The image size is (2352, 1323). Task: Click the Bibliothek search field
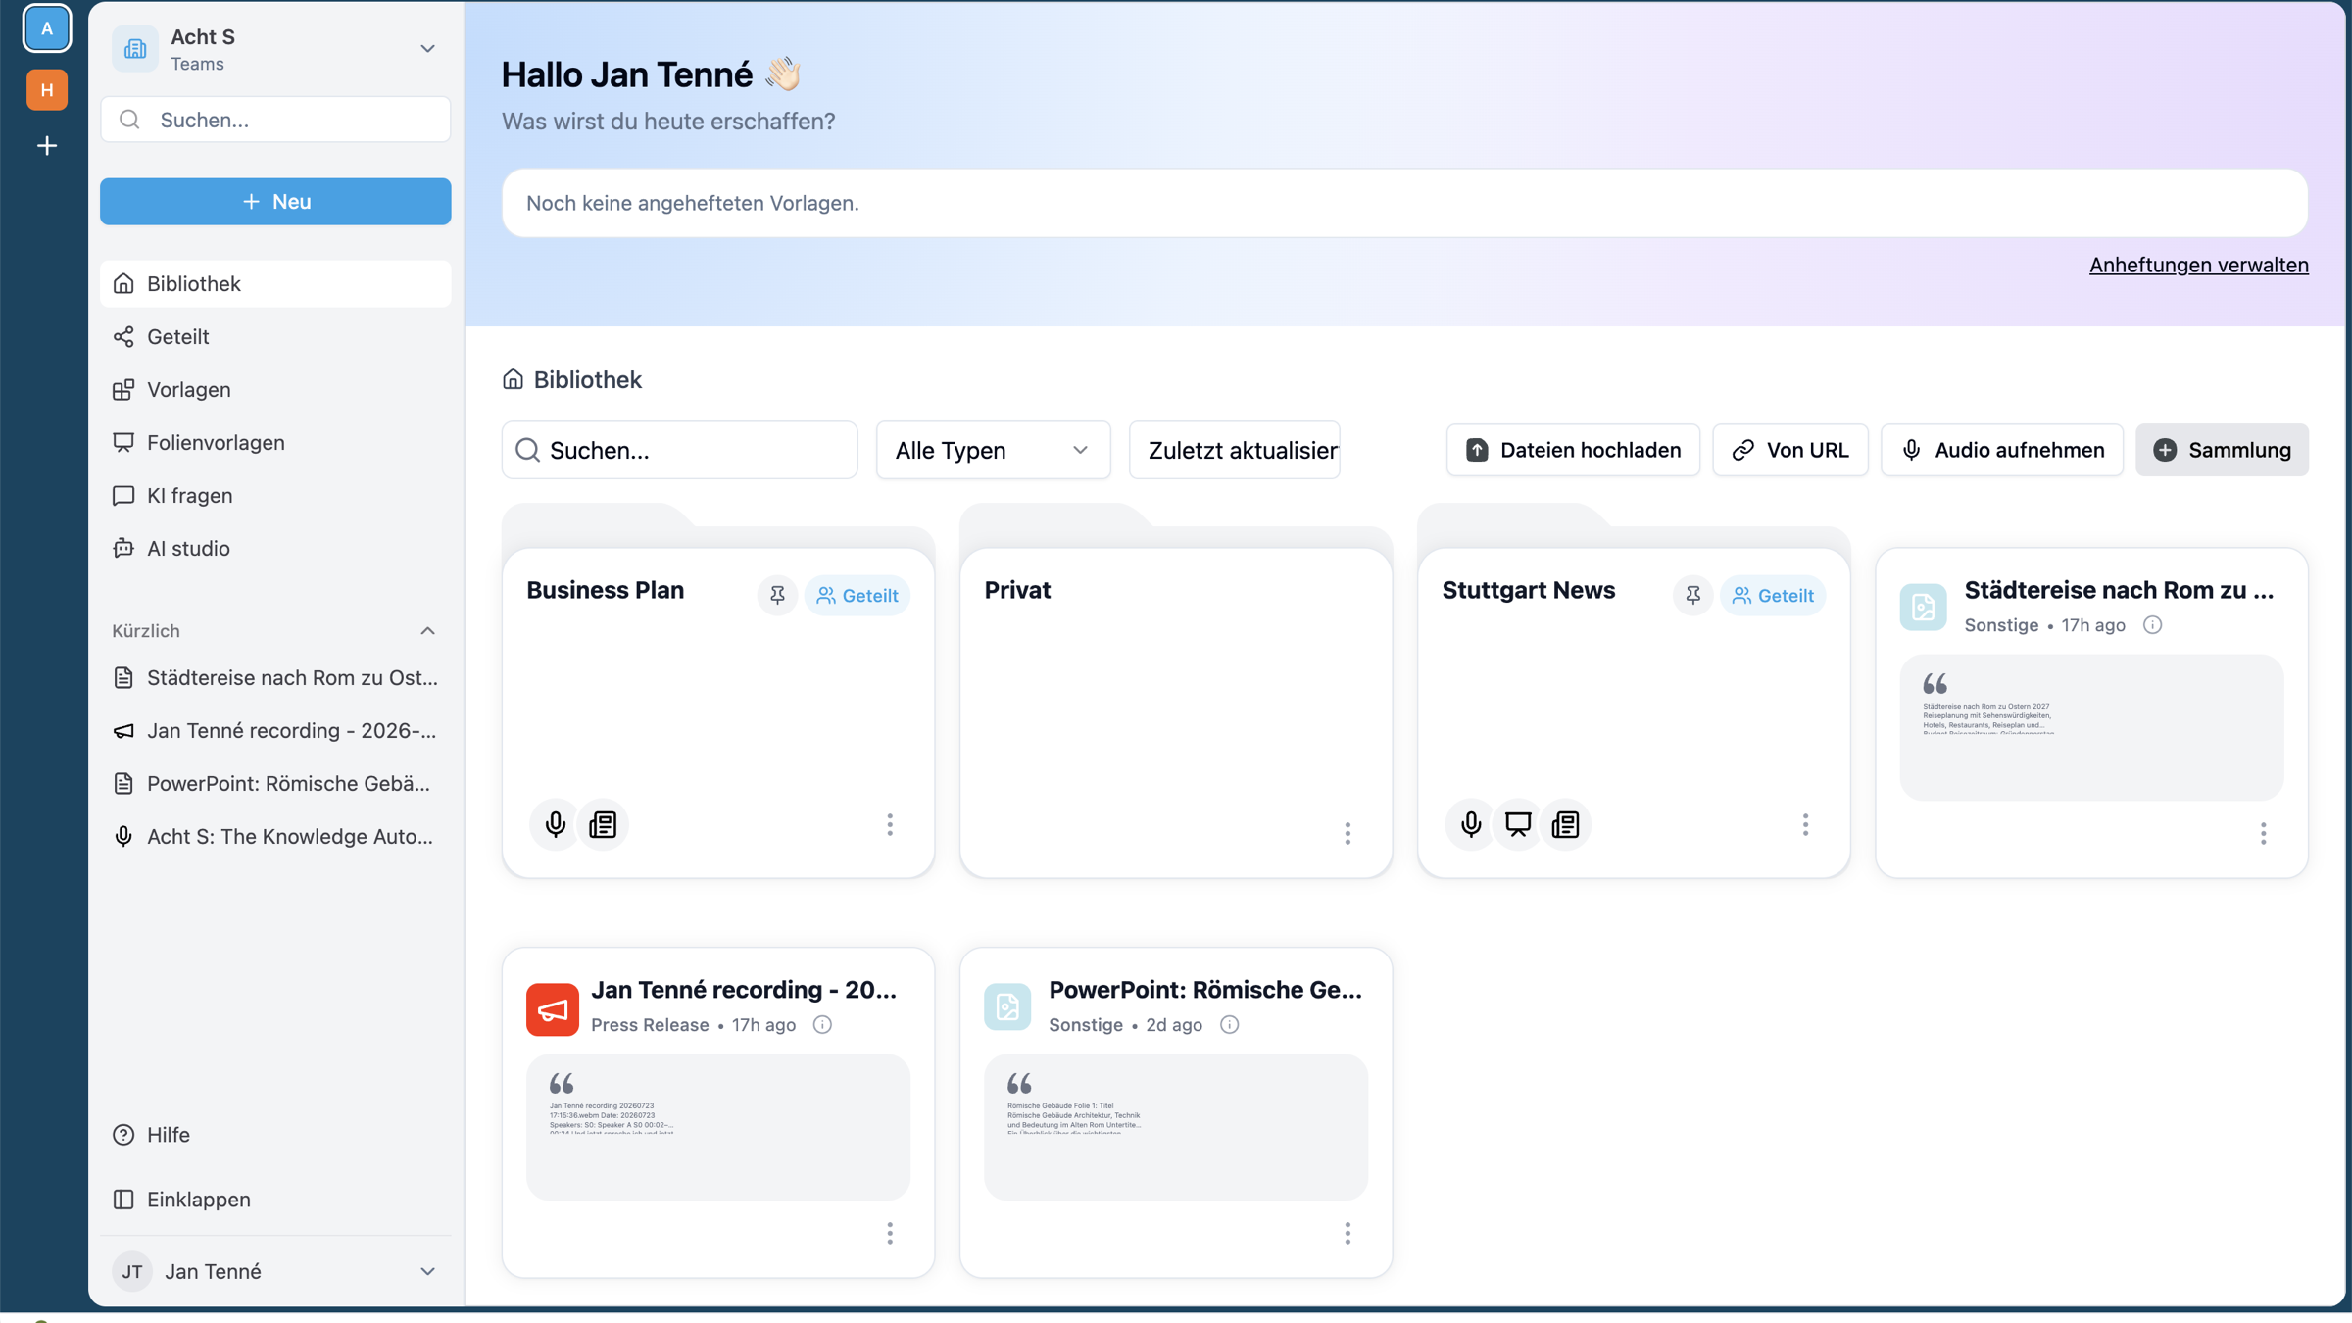point(679,450)
